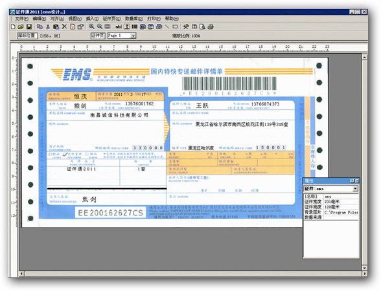The height and width of the screenshot is (291, 381).
Task: Open the 数据库 menu
Action: coord(134,19)
